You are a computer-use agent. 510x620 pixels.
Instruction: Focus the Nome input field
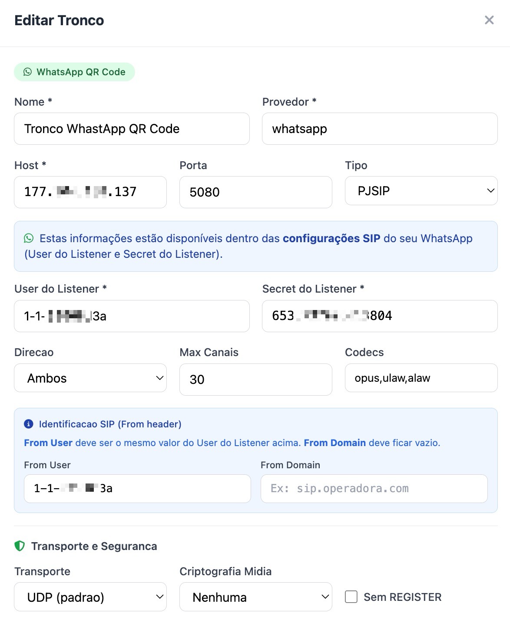[x=132, y=129]
